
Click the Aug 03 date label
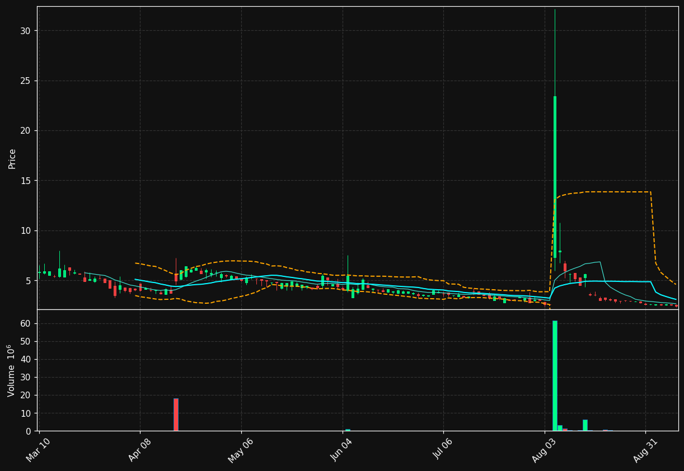coord(544,450)
